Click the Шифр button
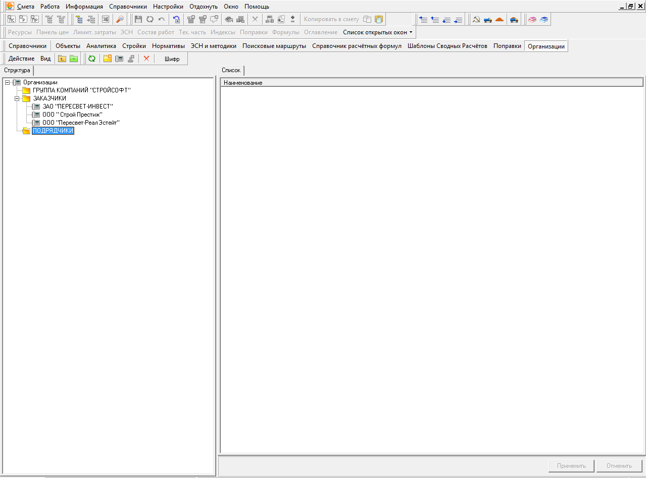 (x=172, y=59)
